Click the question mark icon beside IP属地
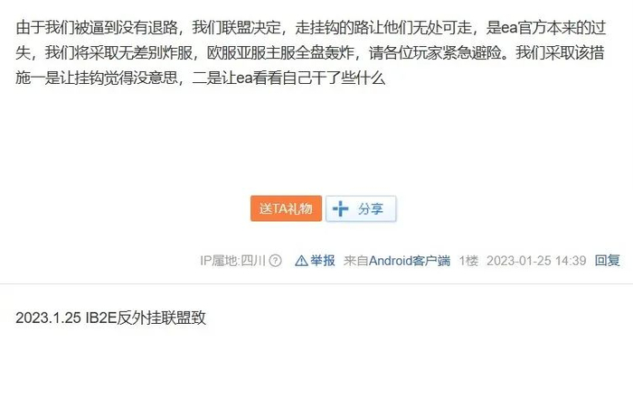This screenshot has height=406, width=633. (275, 261)
